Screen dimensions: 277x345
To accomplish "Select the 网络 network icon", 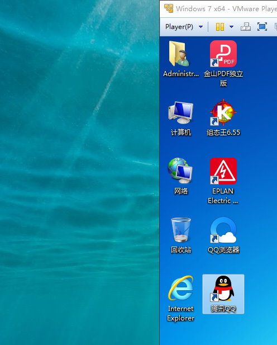I will tap(180, 171).
